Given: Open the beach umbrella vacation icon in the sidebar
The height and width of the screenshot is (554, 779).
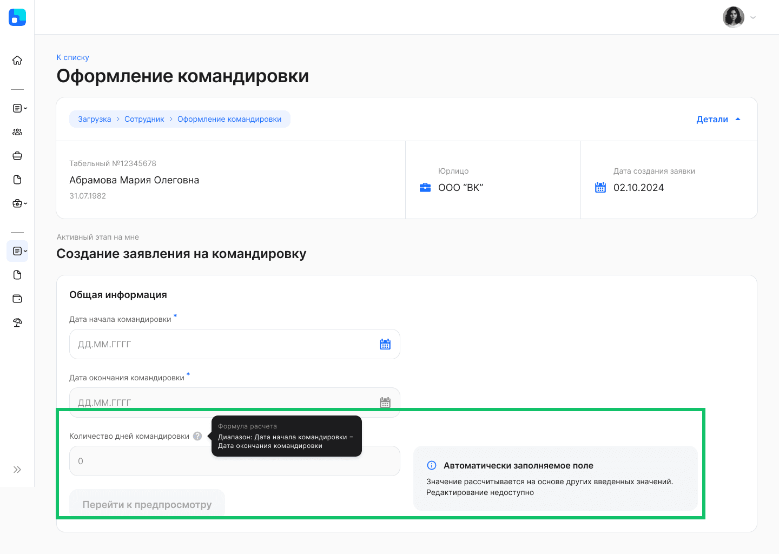Looking at the screenshot, I should pos(17,322).
